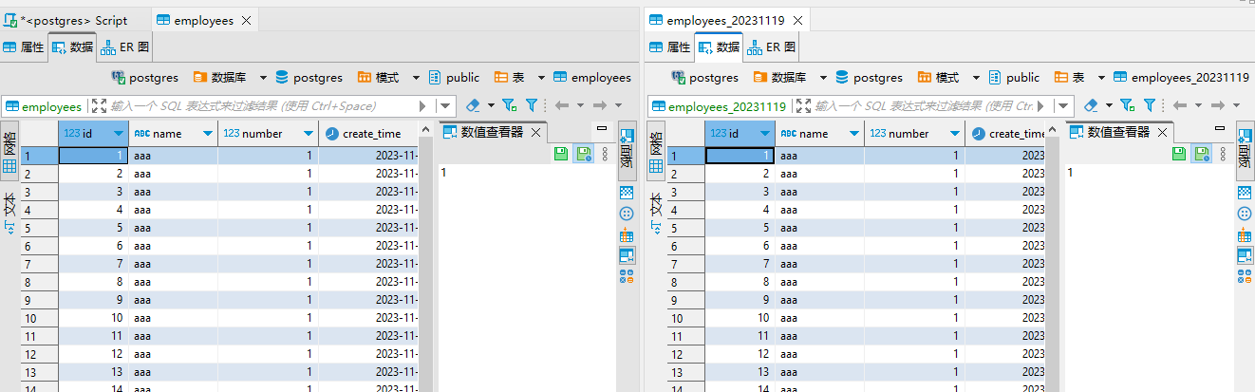
Task: Focus SQL filter input in employees editor
Action: pyautogui.click(x=261, y=106)
